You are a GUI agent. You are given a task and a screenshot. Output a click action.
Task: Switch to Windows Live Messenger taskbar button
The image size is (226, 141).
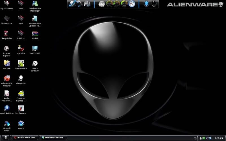(54, 138)
